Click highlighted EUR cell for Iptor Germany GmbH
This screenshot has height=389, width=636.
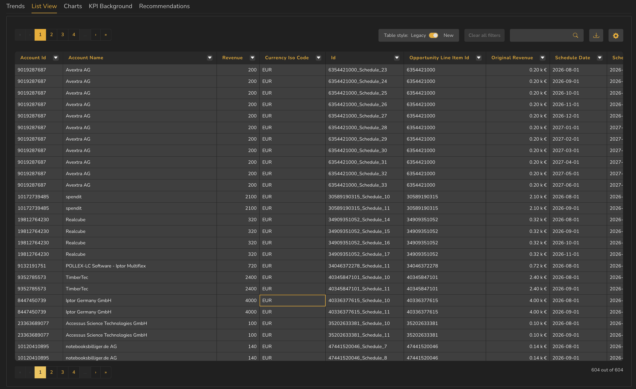[x=292, y=301]
